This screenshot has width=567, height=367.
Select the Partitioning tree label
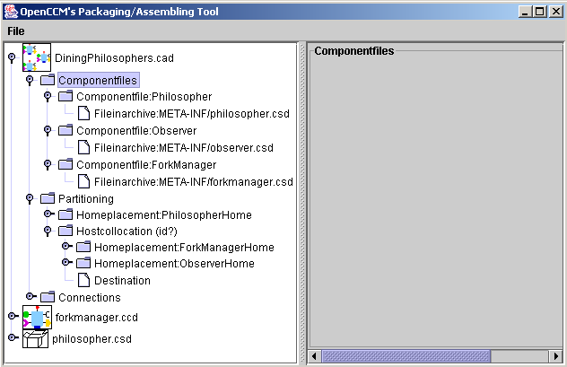(x=86, y=198)
